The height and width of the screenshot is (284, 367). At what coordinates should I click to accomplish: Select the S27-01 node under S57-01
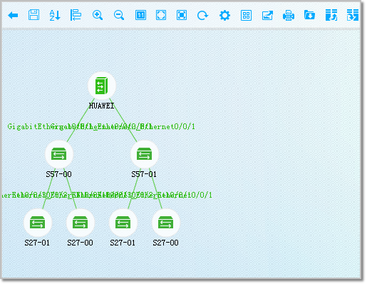click(123, 223)
